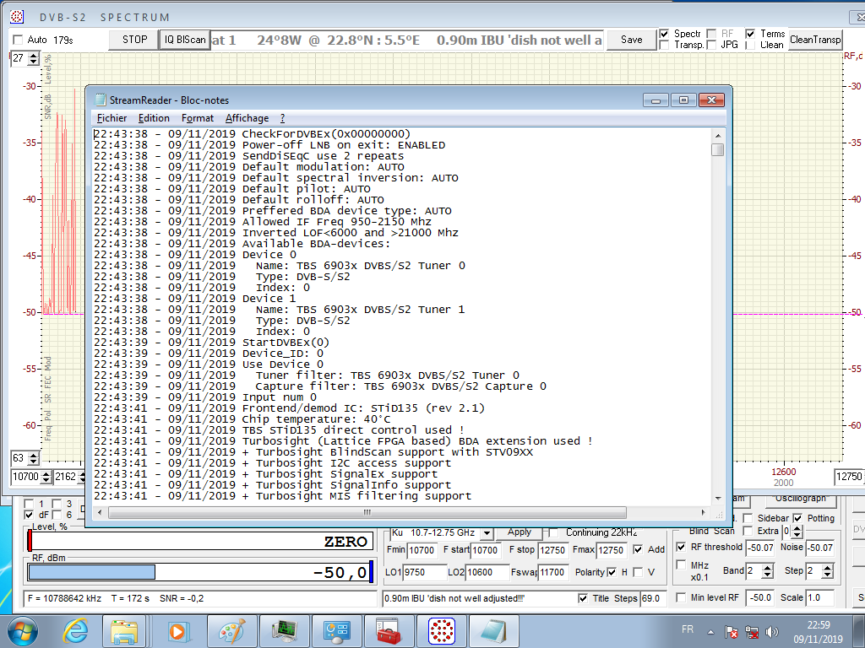Open the Ku 10.7-12.75 GHz band dropdown

tap(485, 532)
